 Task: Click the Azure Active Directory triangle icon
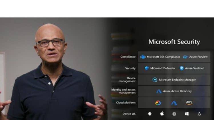click(x=159, y=91)
